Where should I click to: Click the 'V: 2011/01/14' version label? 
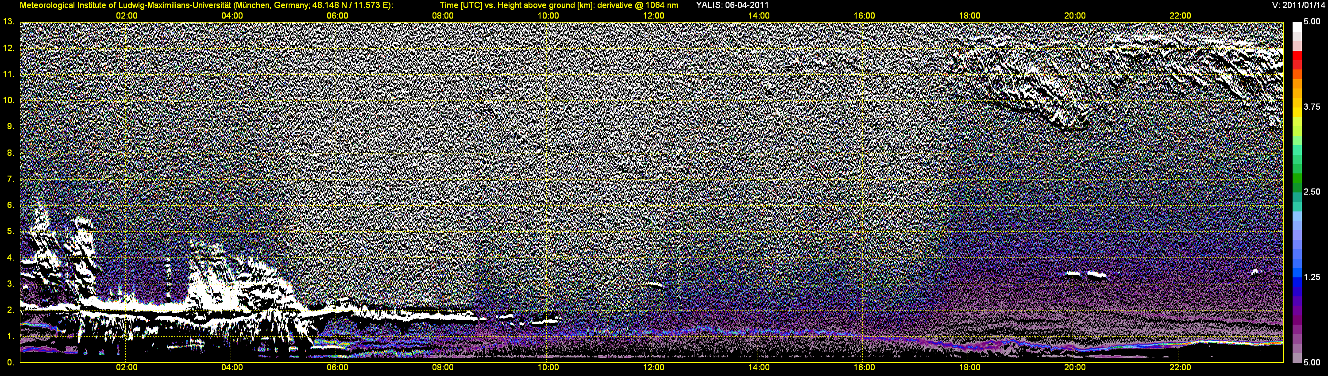click(1299, 5)
